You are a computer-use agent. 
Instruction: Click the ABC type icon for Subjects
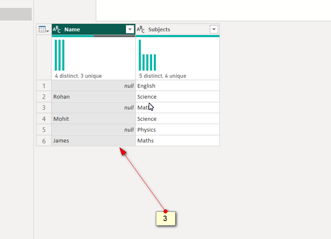coord(140,29)
